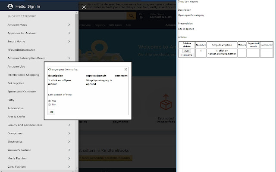Click the 'Open specific category' description text

(191, 15)
